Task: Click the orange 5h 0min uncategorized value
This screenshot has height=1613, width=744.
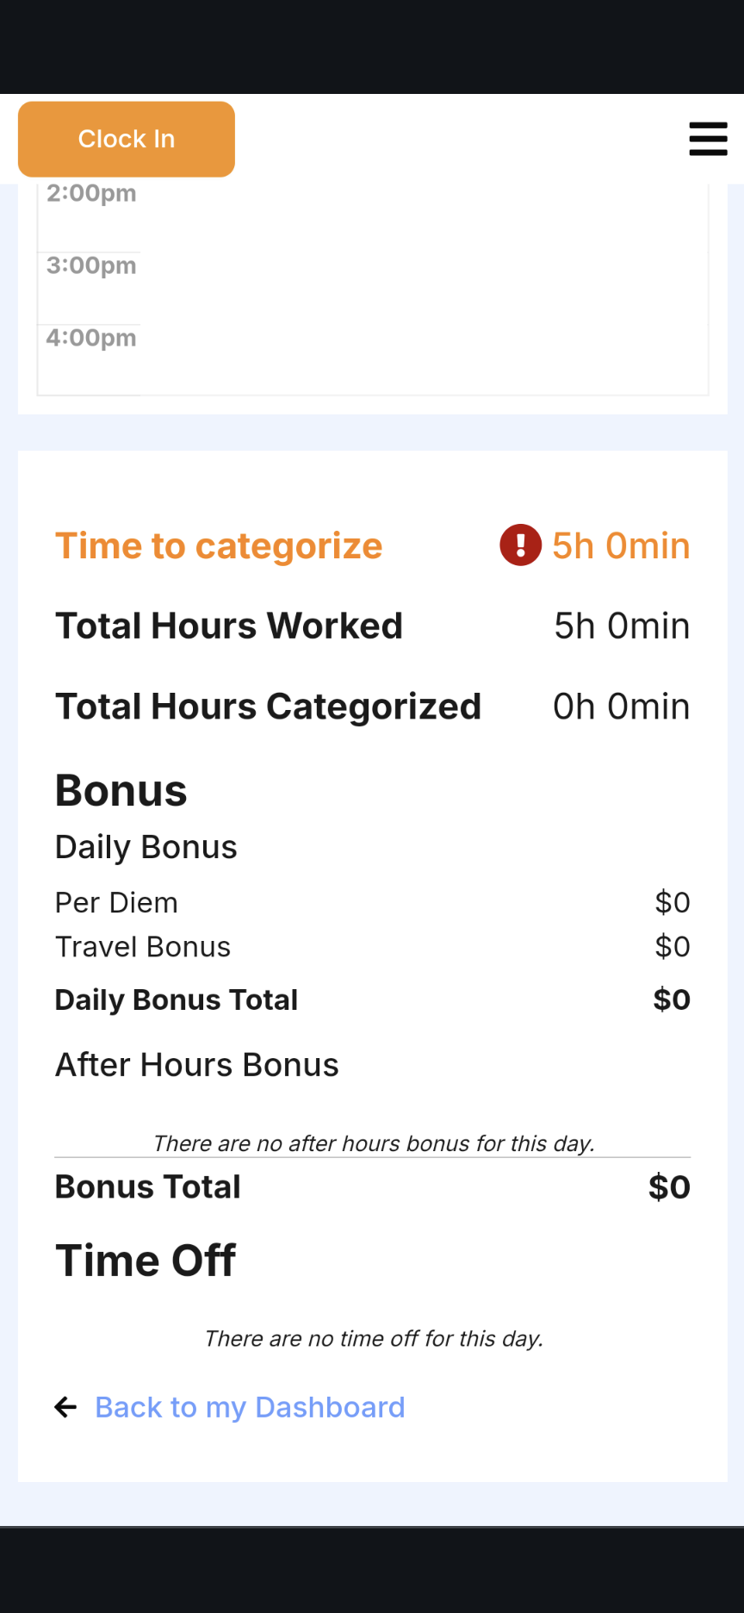Action: coord(621,546)
